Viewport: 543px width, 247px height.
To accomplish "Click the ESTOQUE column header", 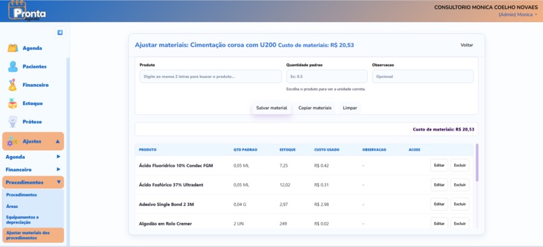I will pos(288,150).
